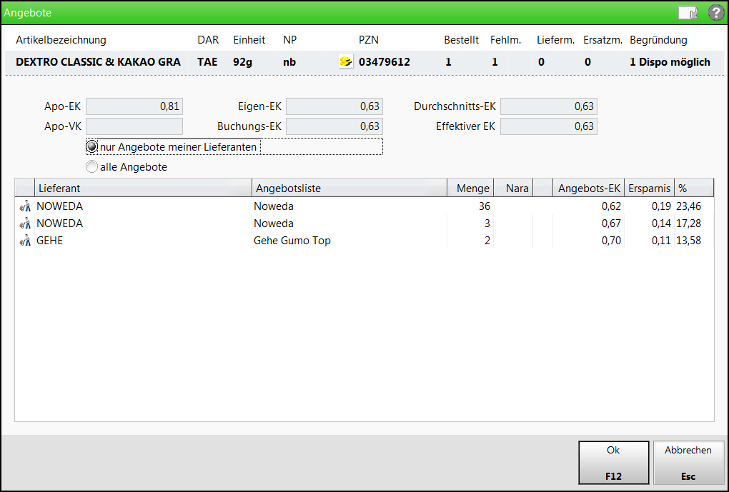Viewport: 729px width, 492px height.
Task: Sort by the Lieferant column header
Action: pyautogui.click(x=143, y=188)
